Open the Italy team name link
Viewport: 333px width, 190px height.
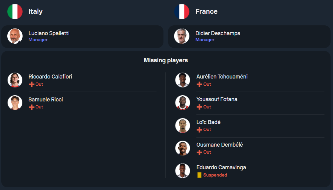click(35, 11)
